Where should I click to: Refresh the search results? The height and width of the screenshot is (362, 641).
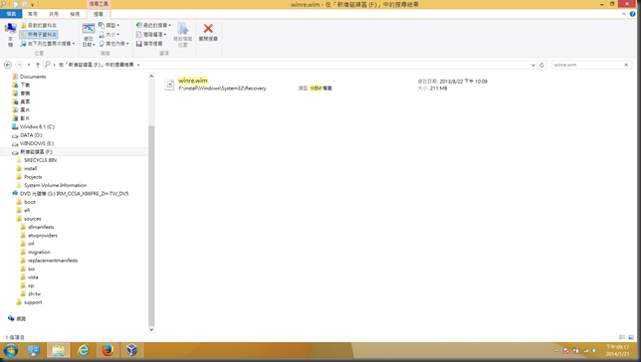click(x=541, y=65)
